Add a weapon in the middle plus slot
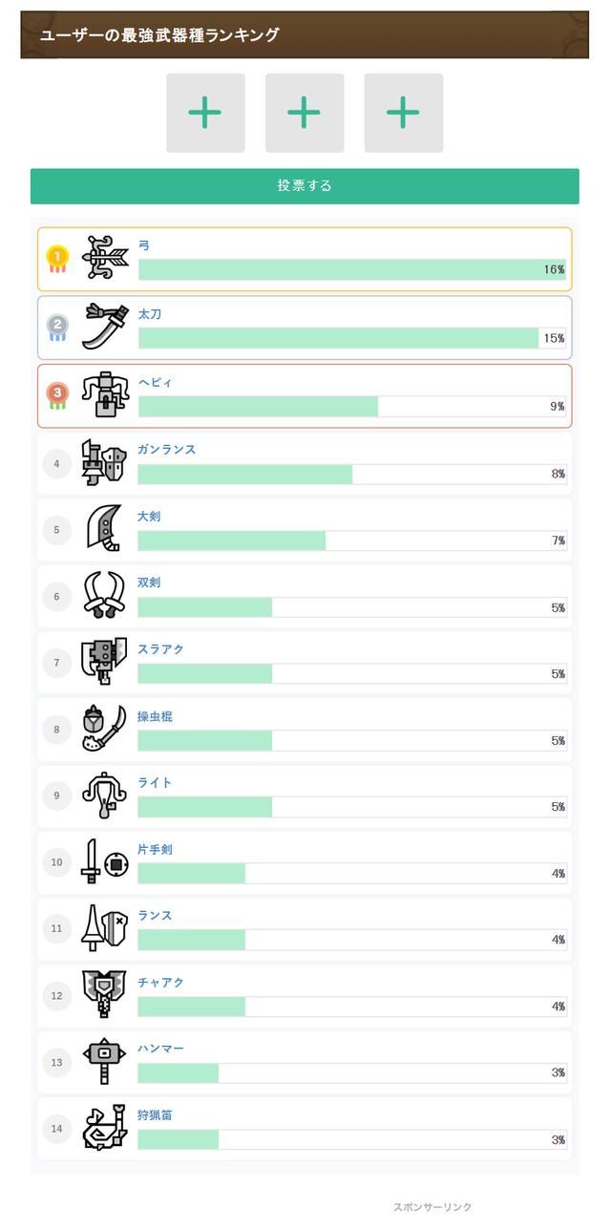The width and height of the screenshot is (611, 1230). [x=305, y=113]
